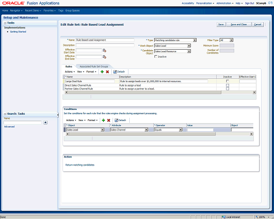Add a new rule with the green plus in the Rules toolbar
The height and width of the screenshot is (219, 274).
[102, 72]
